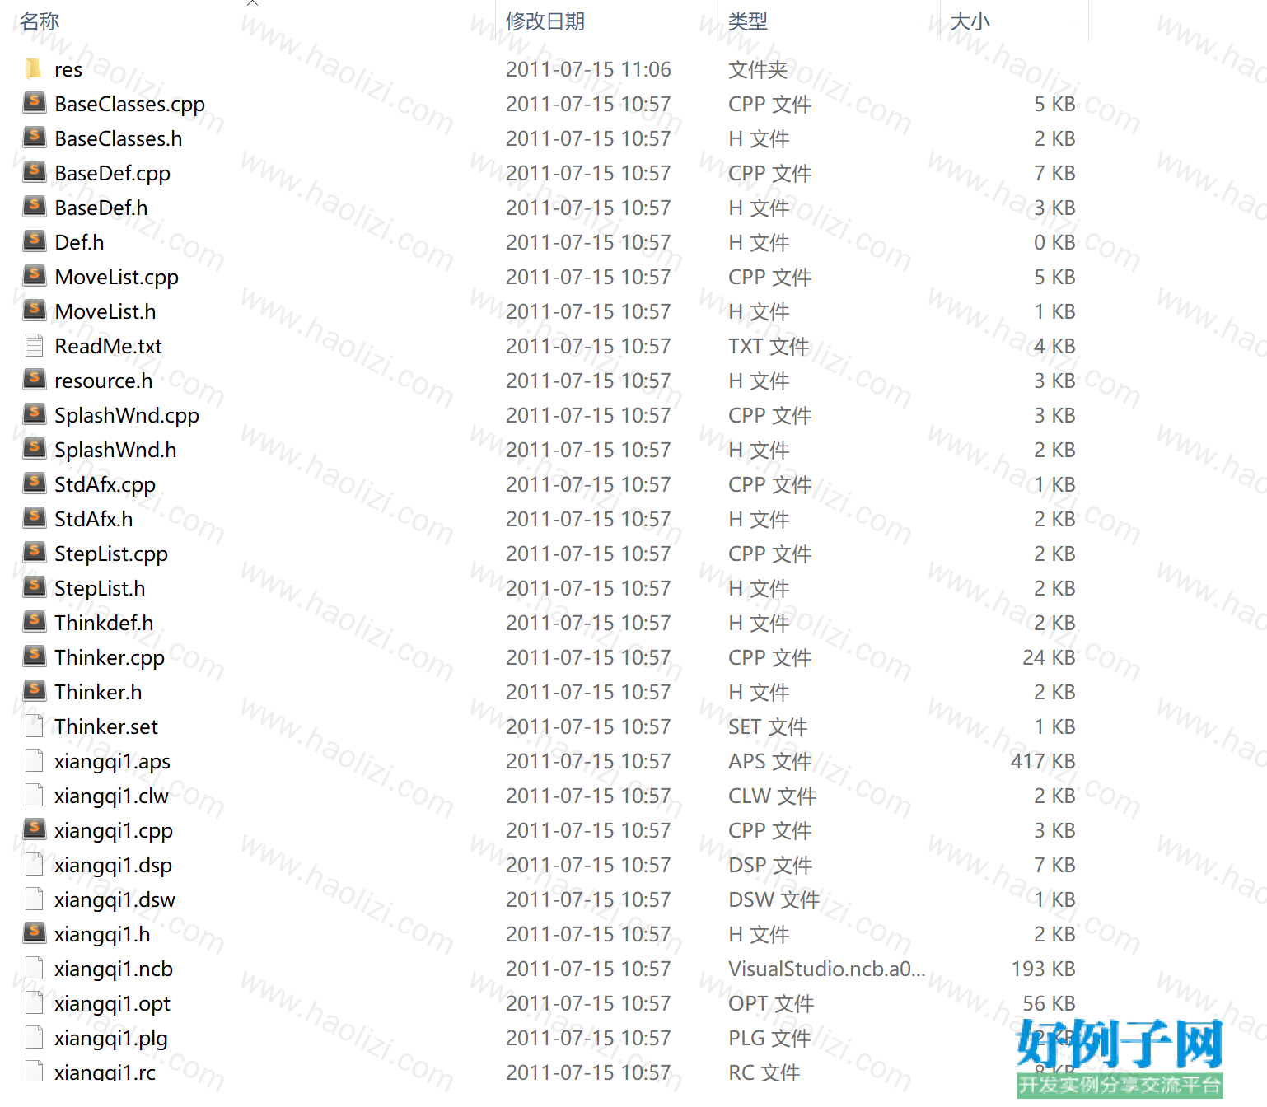Click the SplashWnd.cpp file icon
The height and width of the screenshot is (1107, 1267).
point(35,414)
